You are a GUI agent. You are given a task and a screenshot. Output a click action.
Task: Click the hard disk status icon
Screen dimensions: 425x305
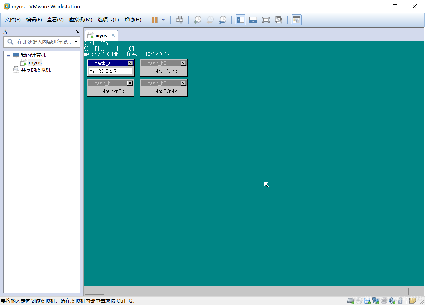[x=351, y=301]
